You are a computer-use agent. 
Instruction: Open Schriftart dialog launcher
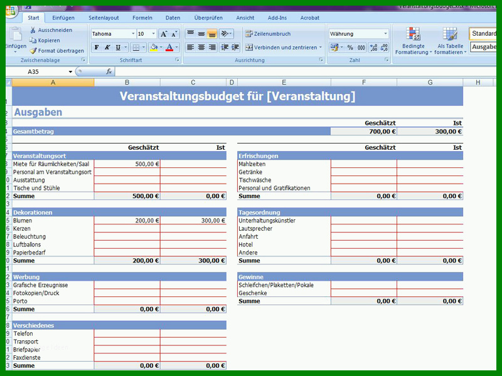pyautogui.click(x=177, y=60)
